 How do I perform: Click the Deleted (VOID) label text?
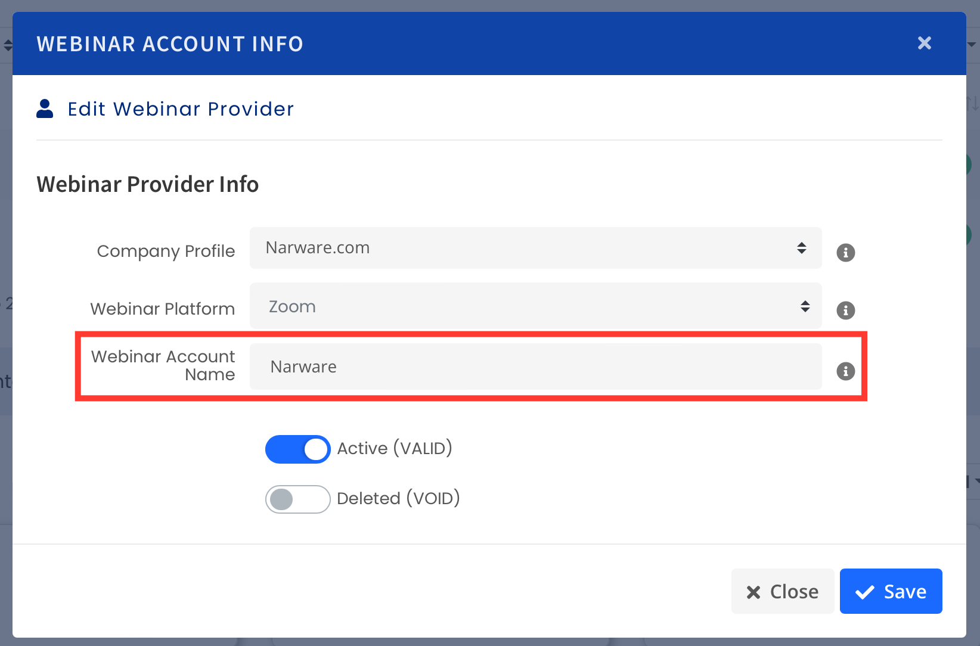398,498
